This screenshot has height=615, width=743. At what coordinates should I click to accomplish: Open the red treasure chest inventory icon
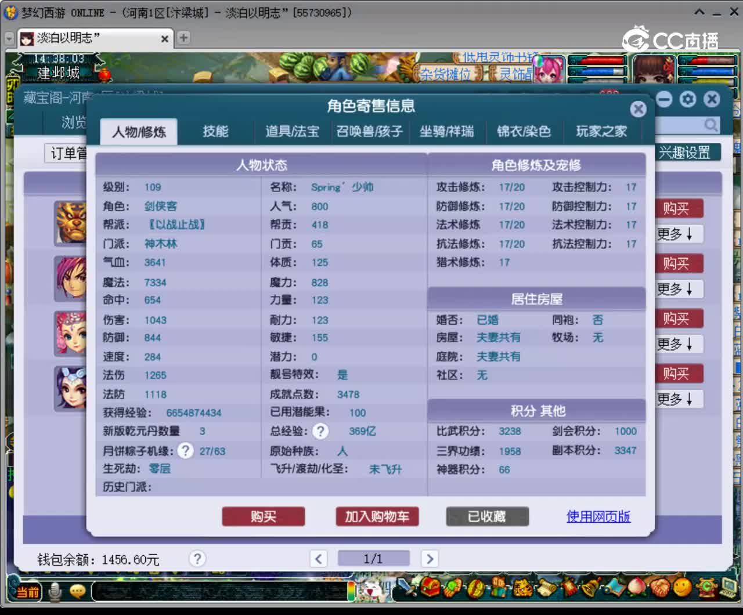point(430,587)
